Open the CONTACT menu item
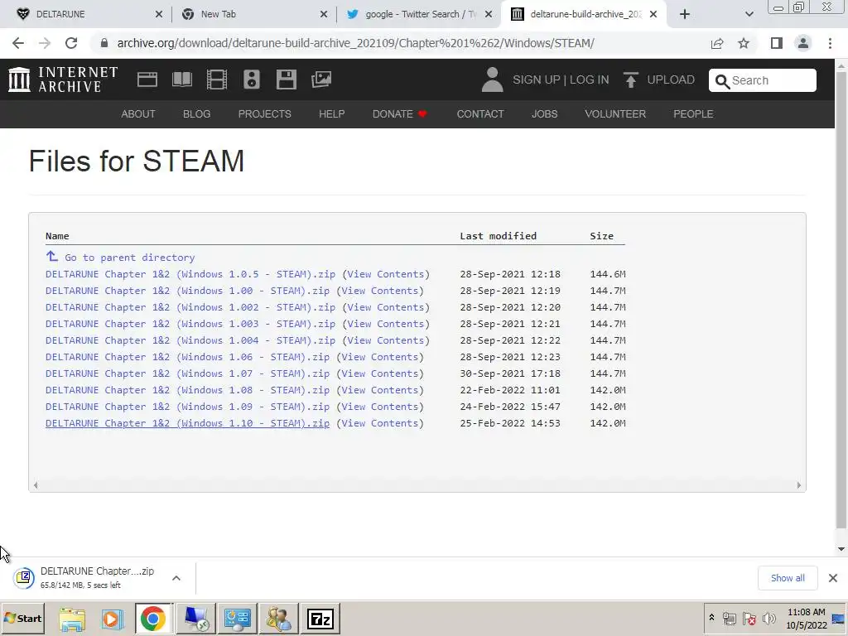Image resolution: width=848 pixels, height=636 pixels. [x=480, y=114]
